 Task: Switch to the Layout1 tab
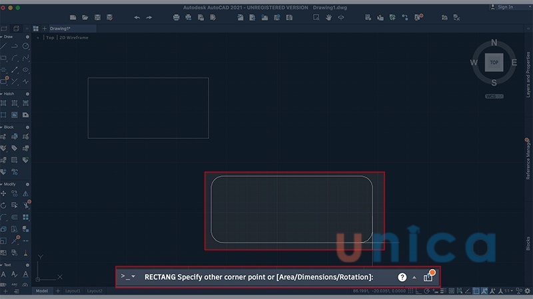point(73,291)
